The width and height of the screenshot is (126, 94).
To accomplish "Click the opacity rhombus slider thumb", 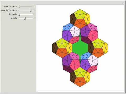I will click(x=31, y=10).
